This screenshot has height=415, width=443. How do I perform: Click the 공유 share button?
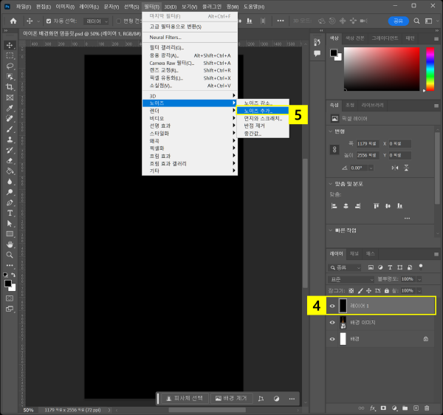click(x=399, y=21)
